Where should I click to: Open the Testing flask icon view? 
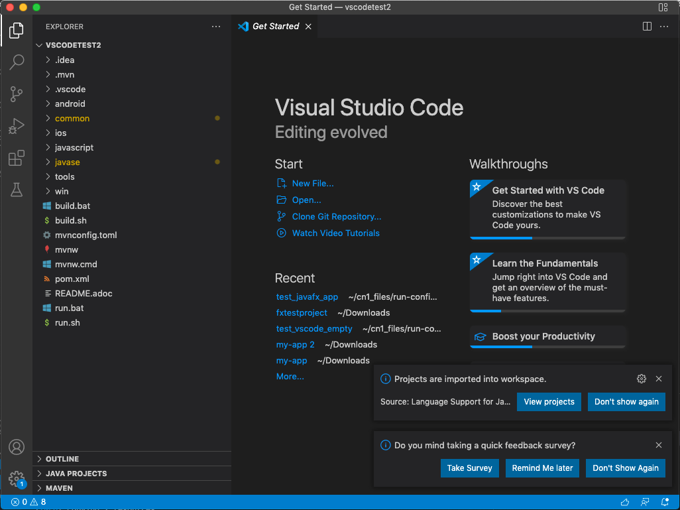[x=17, y=190]
